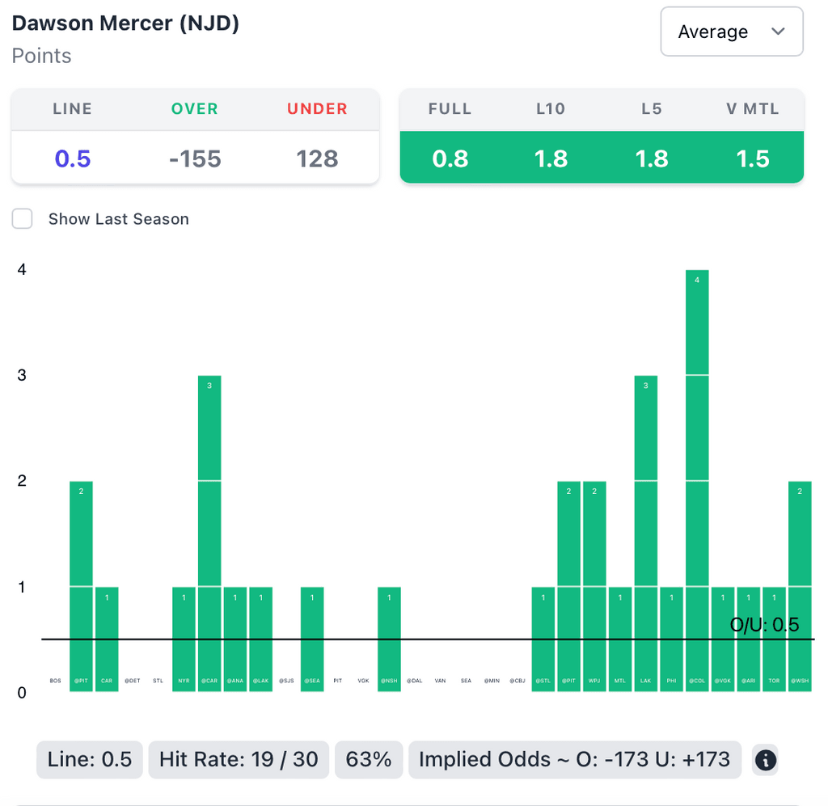
Task: Open the Average dropdown menu
Action: tap(731, 32)
